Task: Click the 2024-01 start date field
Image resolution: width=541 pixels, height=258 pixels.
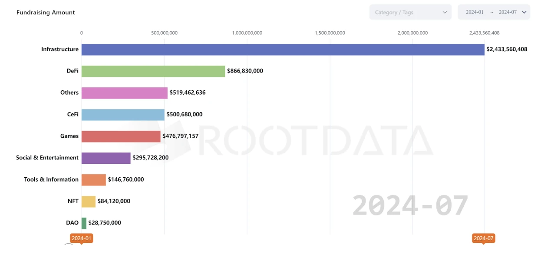Action: click(x=475, y=12)
